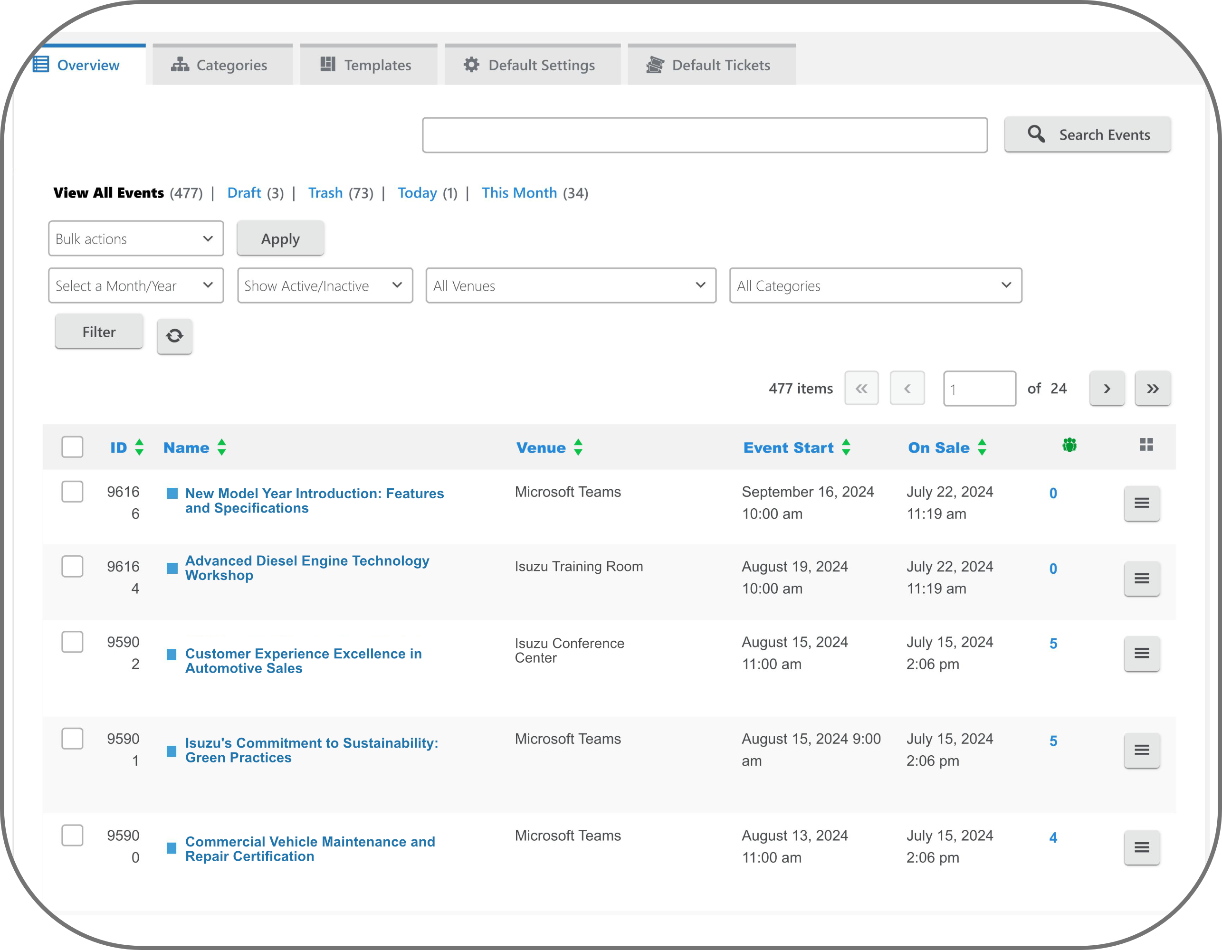Select checkbox for Commercial Vehicle Maintenance event
This screenshot has height=950, width=1222.
pos(72,836)
